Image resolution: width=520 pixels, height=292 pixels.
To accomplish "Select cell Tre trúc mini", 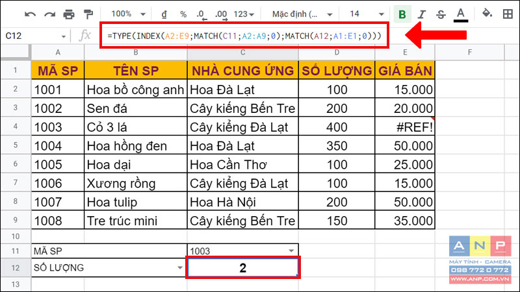I will coord(136,221).
